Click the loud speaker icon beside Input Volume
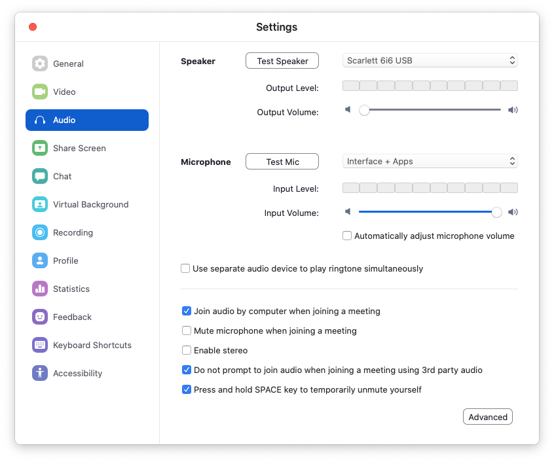This screenshot has height=462, width=554. tap(513, 212)
